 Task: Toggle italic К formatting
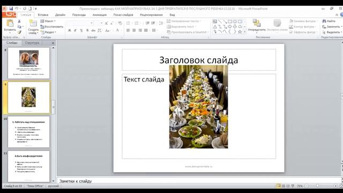click(76, 31)
